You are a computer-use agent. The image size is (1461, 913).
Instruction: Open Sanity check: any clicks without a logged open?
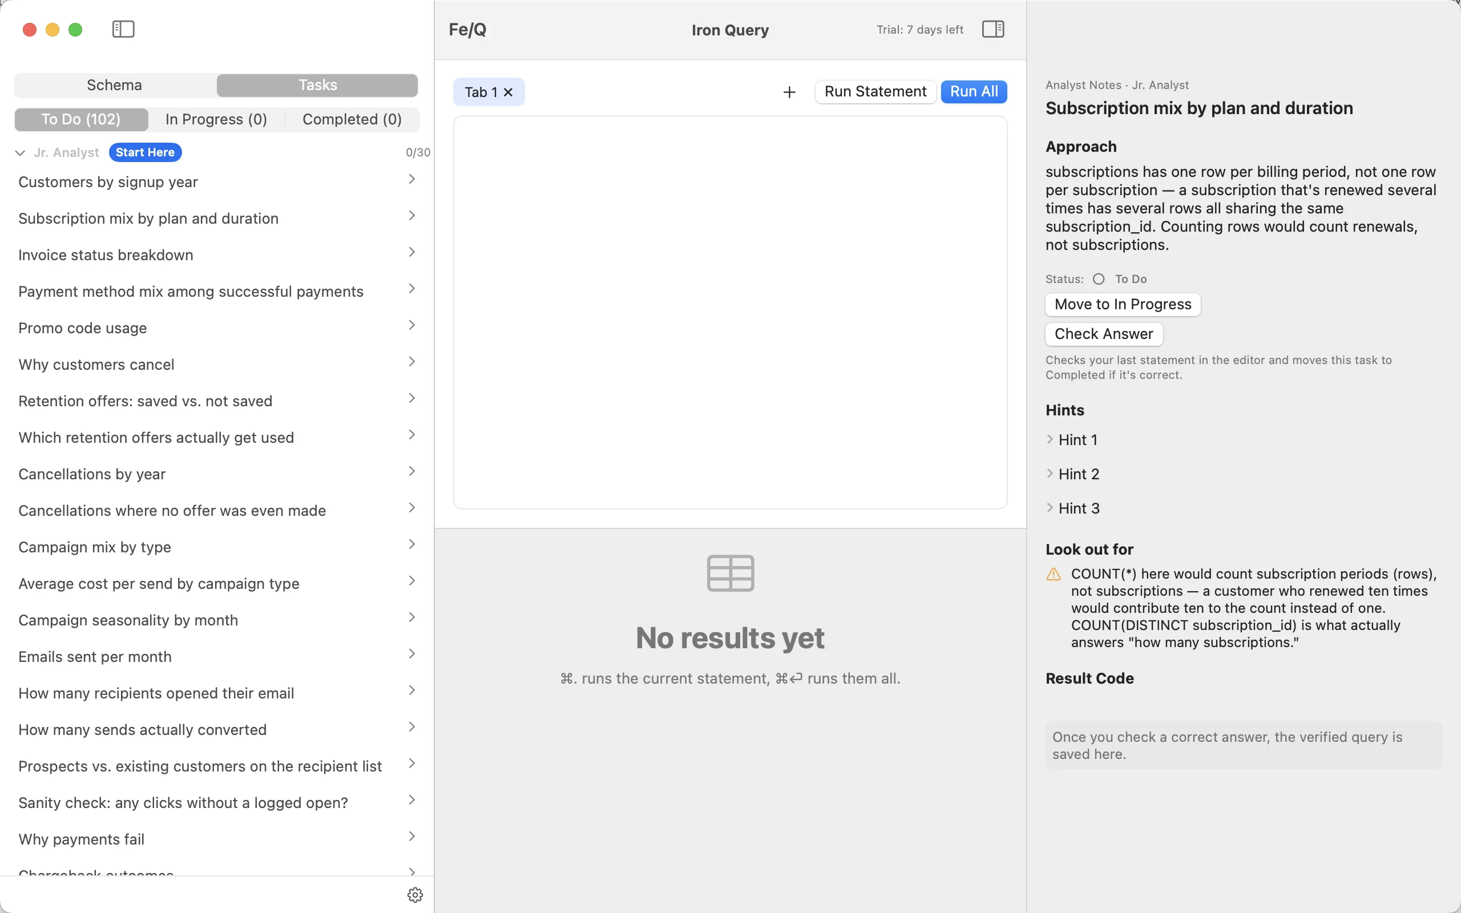[x=217, y=802]
